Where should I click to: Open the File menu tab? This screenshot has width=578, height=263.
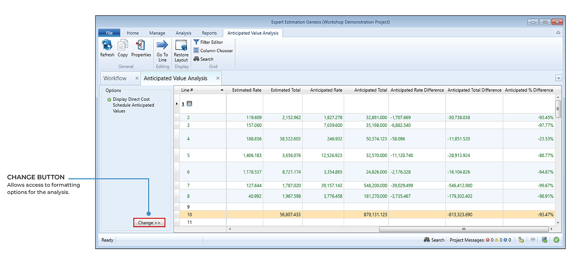(109, 33)
